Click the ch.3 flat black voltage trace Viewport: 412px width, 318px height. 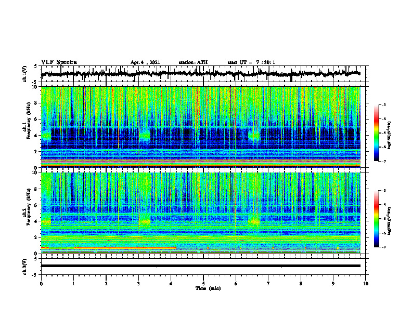pyautogui.click(x=201, y=266)
